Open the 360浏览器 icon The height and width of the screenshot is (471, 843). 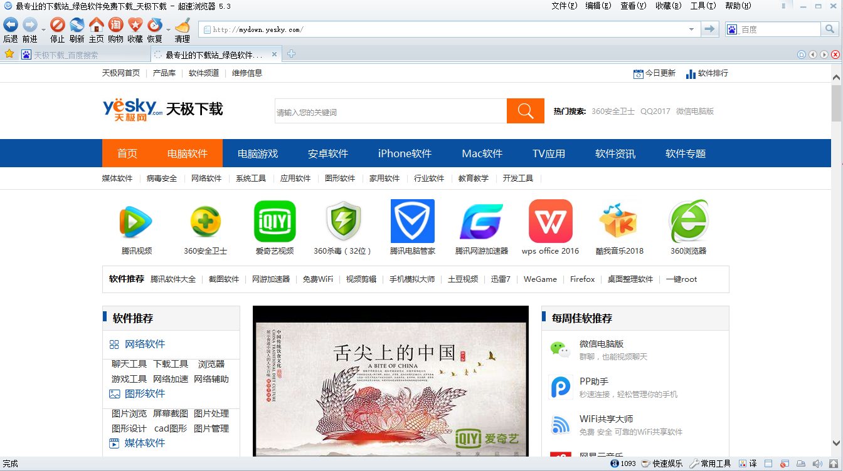[689, 221]
